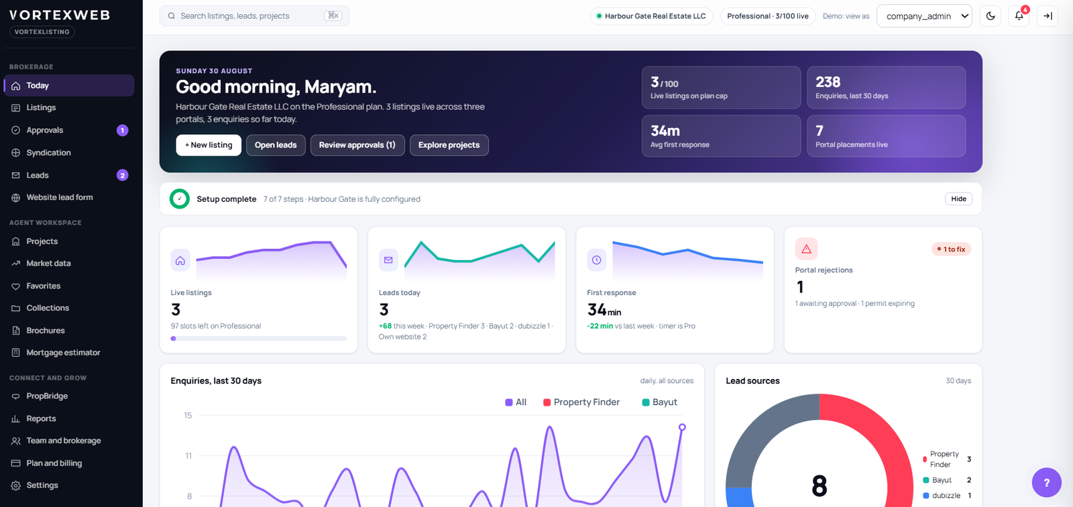Click the Favorites heart icon
1073x507 pixels.
click(x=15, y=286)
